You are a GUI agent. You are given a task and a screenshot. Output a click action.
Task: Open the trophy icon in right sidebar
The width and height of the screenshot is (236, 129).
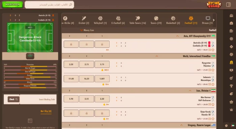231,86
